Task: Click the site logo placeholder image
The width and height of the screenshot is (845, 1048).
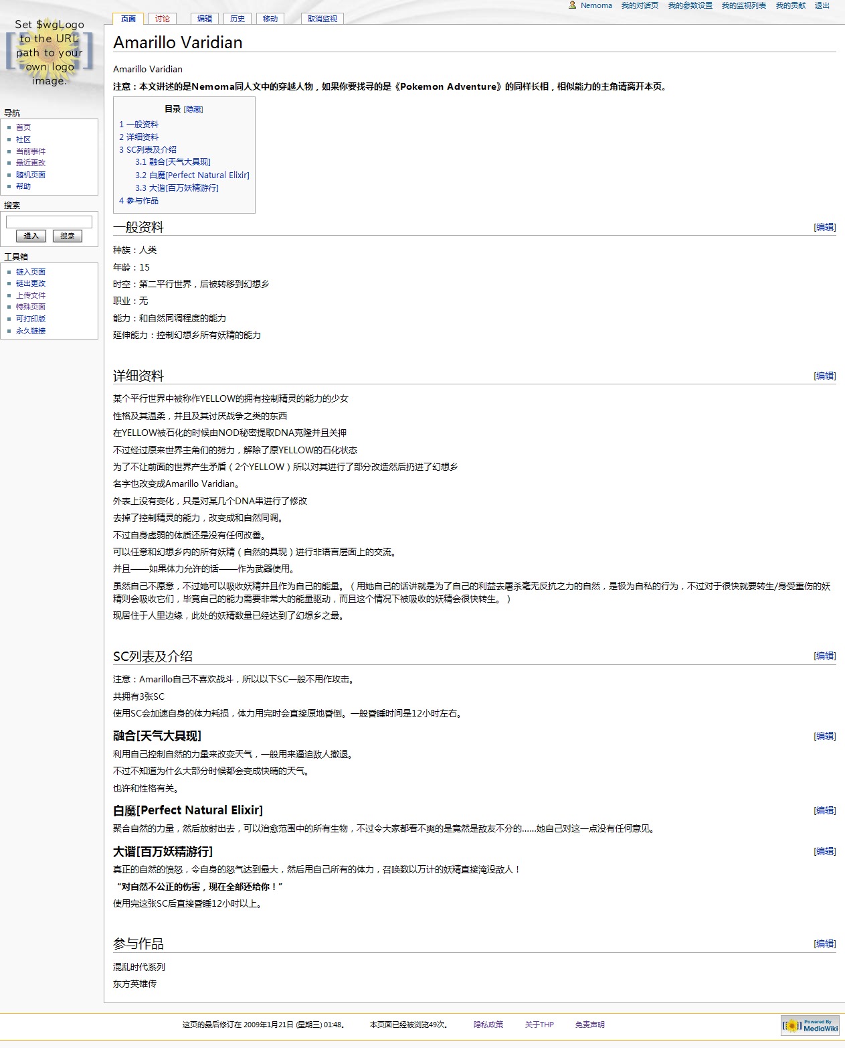Action: (50, 53)
